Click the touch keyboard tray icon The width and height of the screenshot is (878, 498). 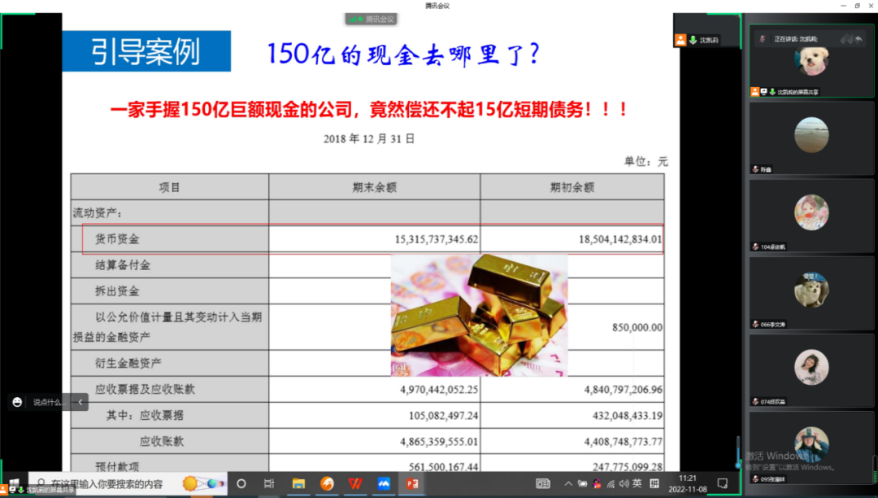542,483
